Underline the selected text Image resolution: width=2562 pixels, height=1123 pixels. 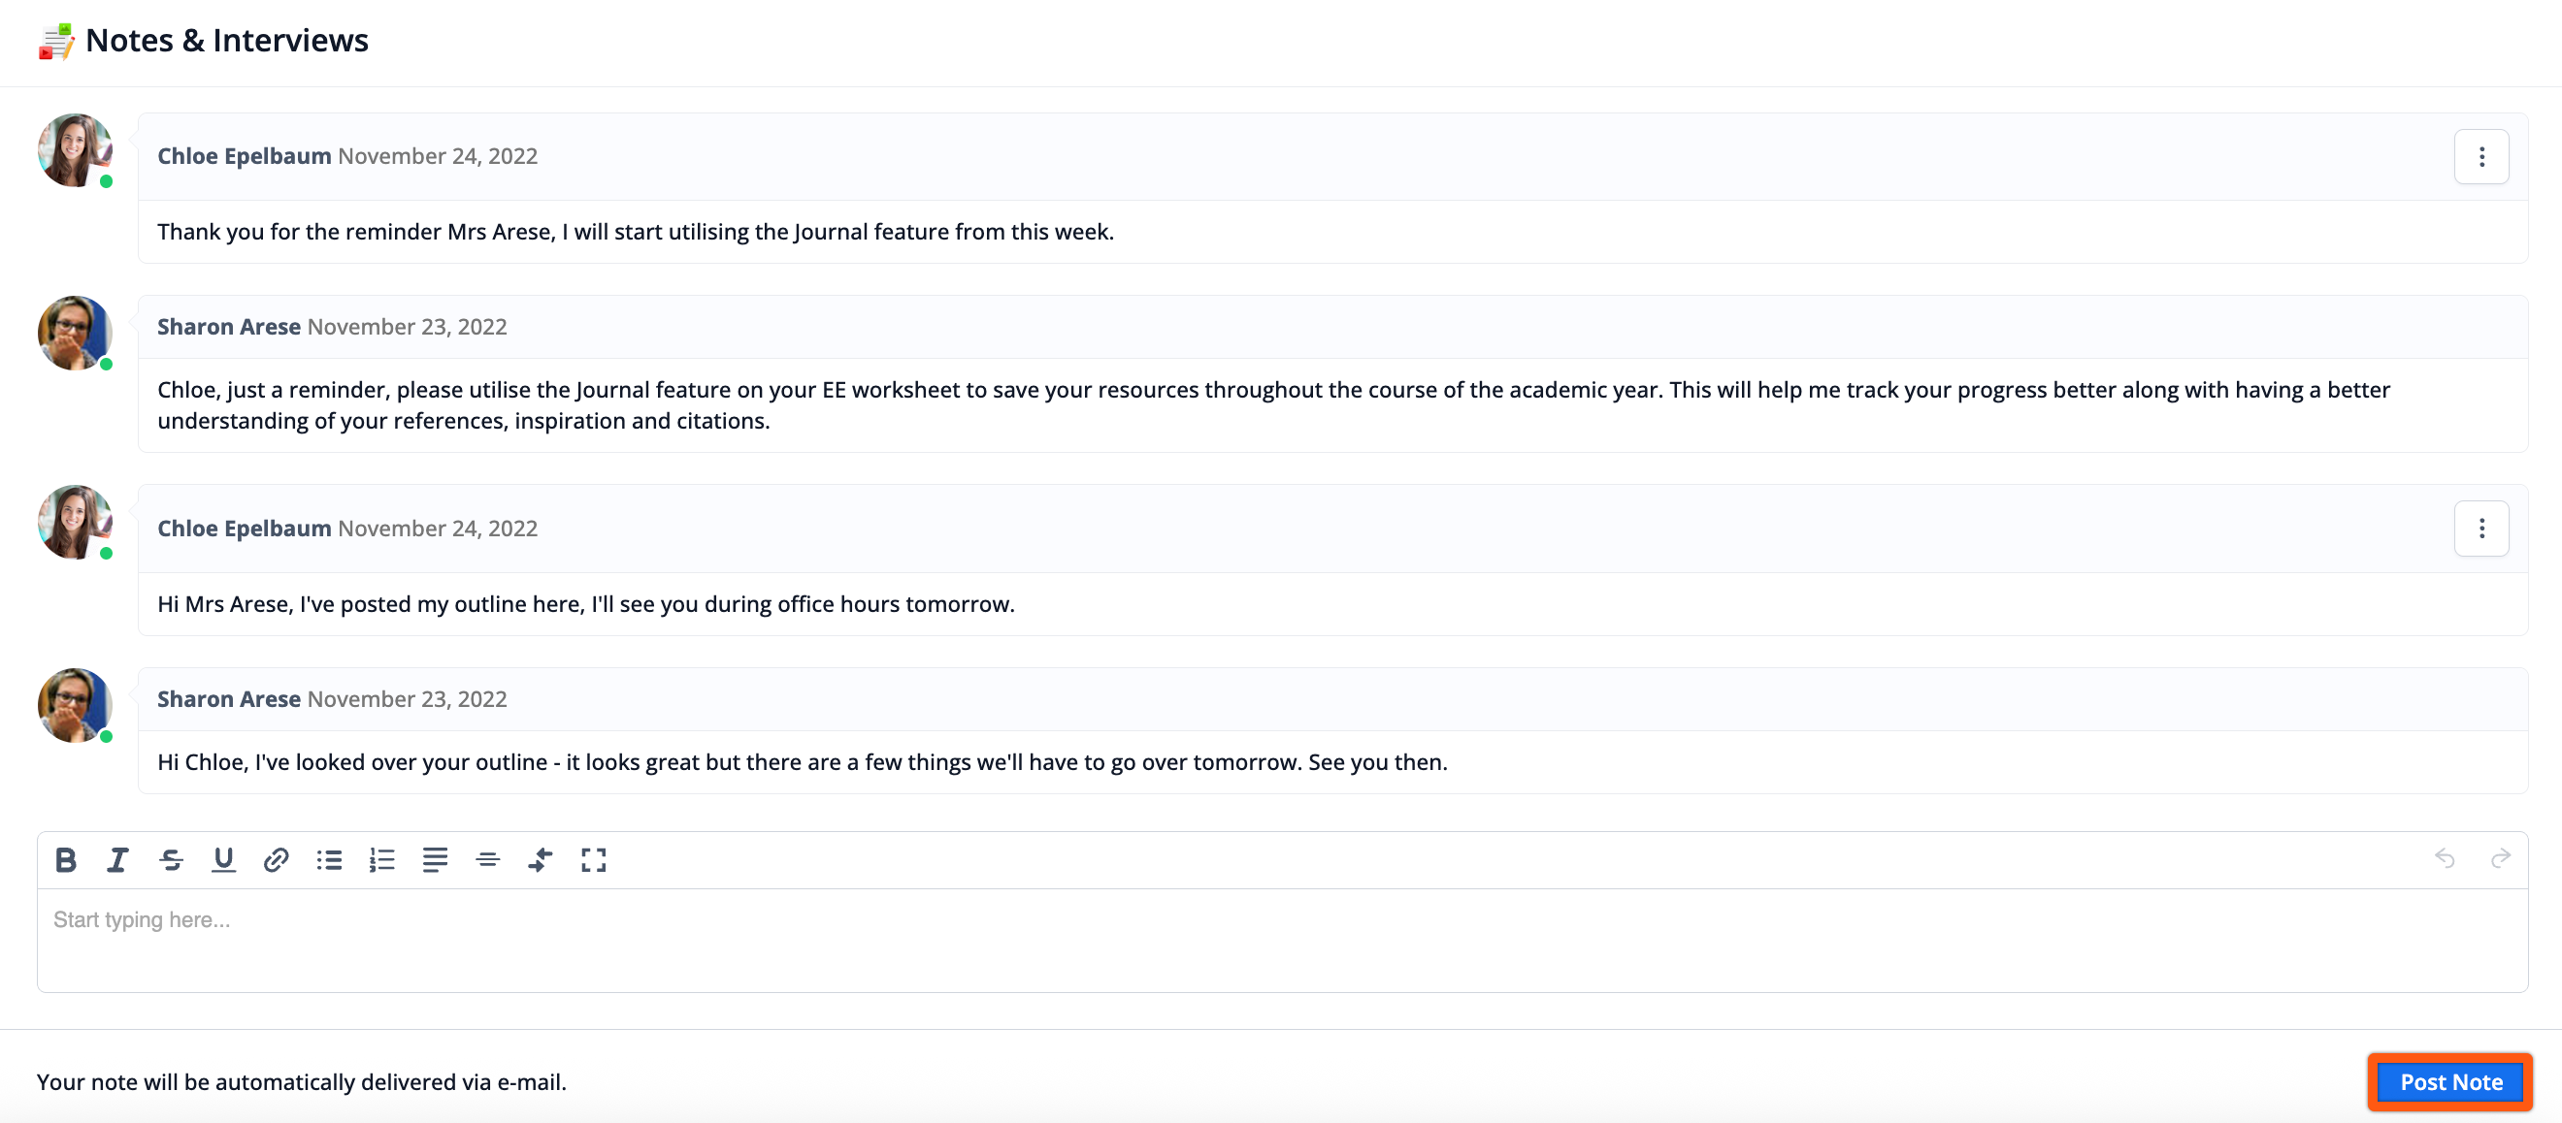[x=224, y=859]
